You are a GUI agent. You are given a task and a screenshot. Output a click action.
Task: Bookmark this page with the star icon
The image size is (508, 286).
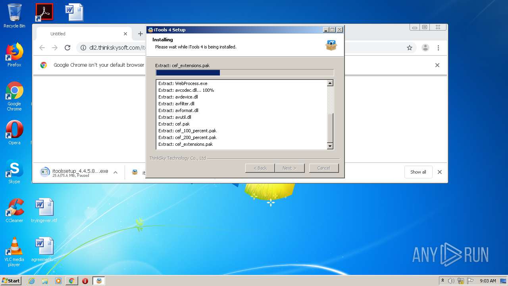[410, 48]
